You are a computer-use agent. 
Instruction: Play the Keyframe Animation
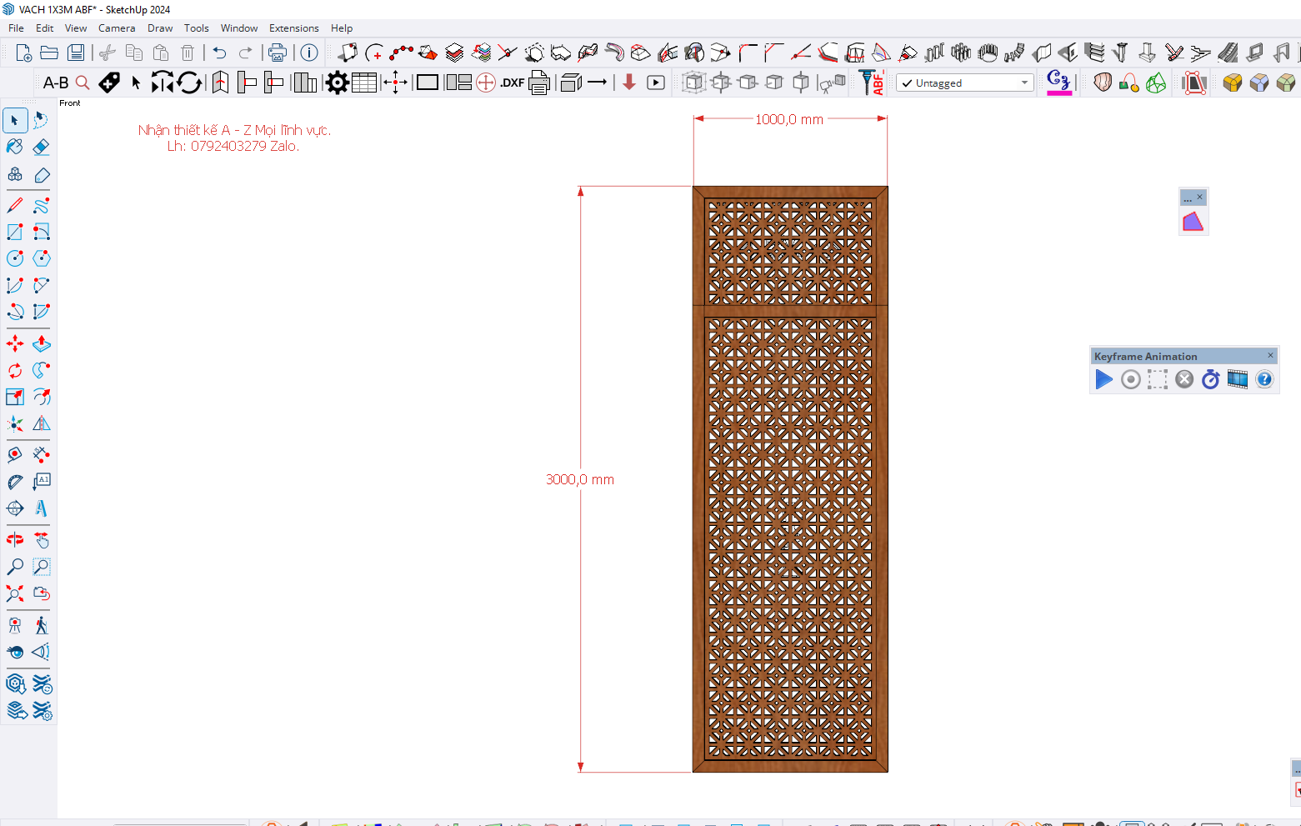tap(1103, 379)
